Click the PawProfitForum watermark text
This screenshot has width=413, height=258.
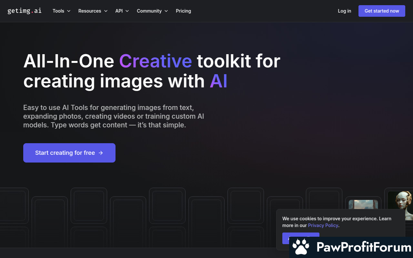[364, 247]
